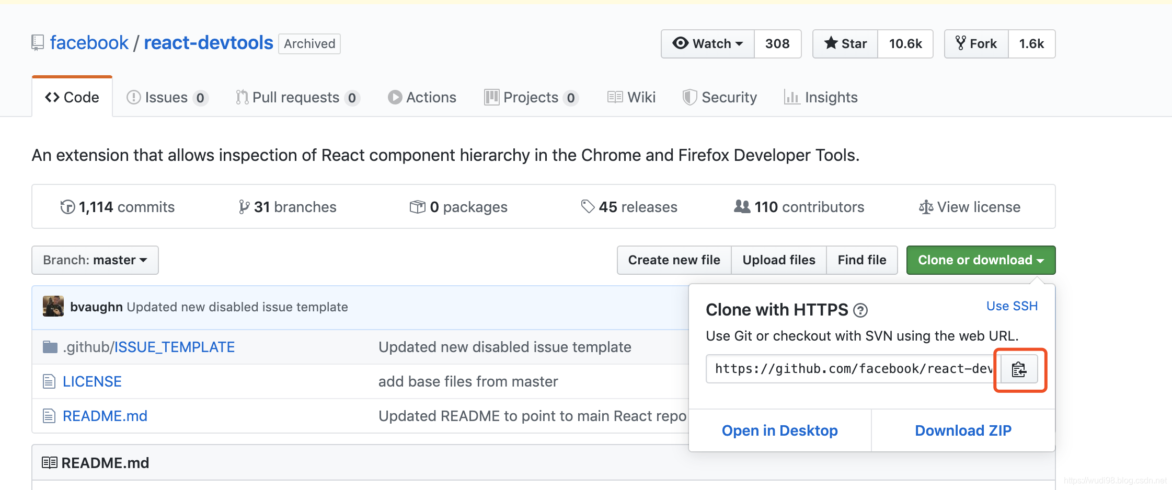1172x490 pixels.
Task: Click the Archived label
Action: pos(309,44)
